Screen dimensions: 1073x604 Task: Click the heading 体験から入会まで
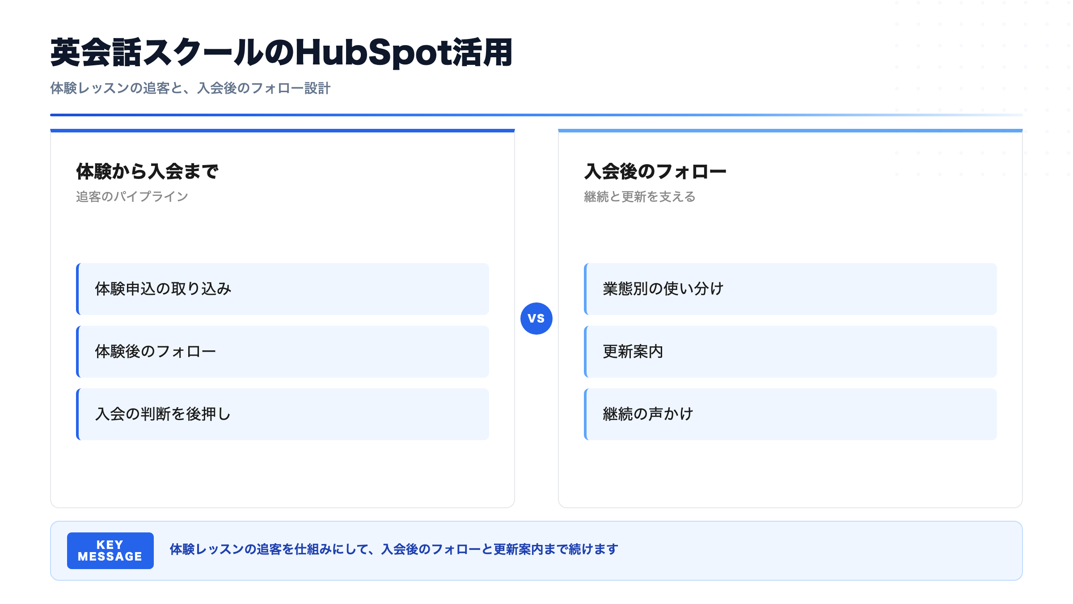147,171
